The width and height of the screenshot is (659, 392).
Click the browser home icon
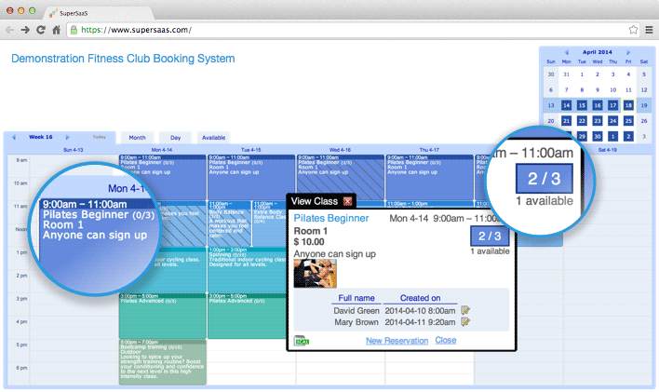click(x=57, y=30)
